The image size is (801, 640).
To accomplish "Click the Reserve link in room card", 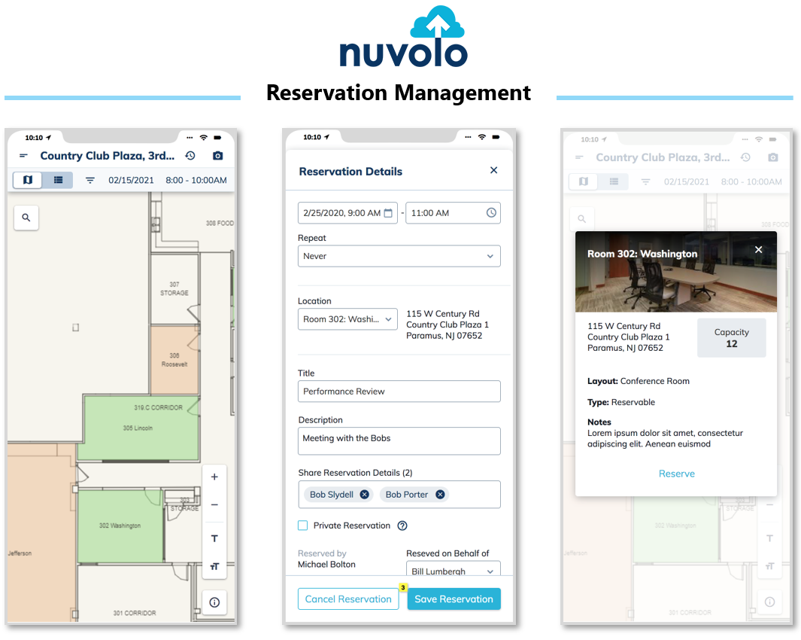I will click(676, 474).
